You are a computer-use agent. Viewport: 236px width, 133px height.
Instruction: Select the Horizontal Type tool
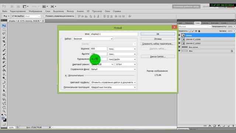tap(4, 87)
